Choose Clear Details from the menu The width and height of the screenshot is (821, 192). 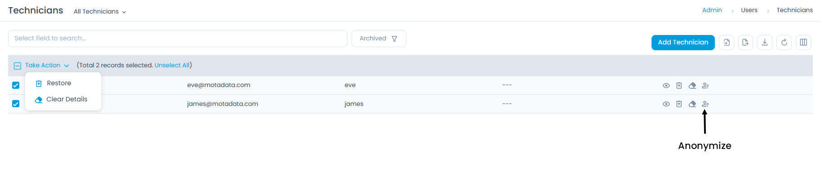click(67, 100)
